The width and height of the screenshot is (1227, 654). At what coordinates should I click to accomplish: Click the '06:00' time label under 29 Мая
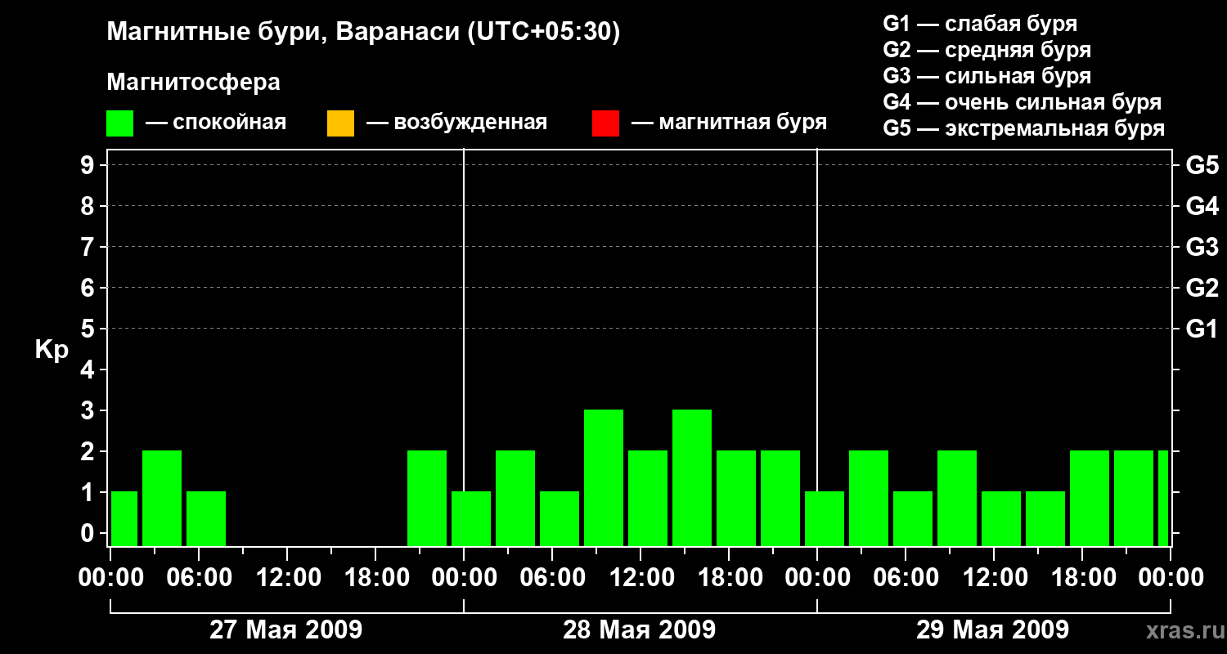[906, 577]
